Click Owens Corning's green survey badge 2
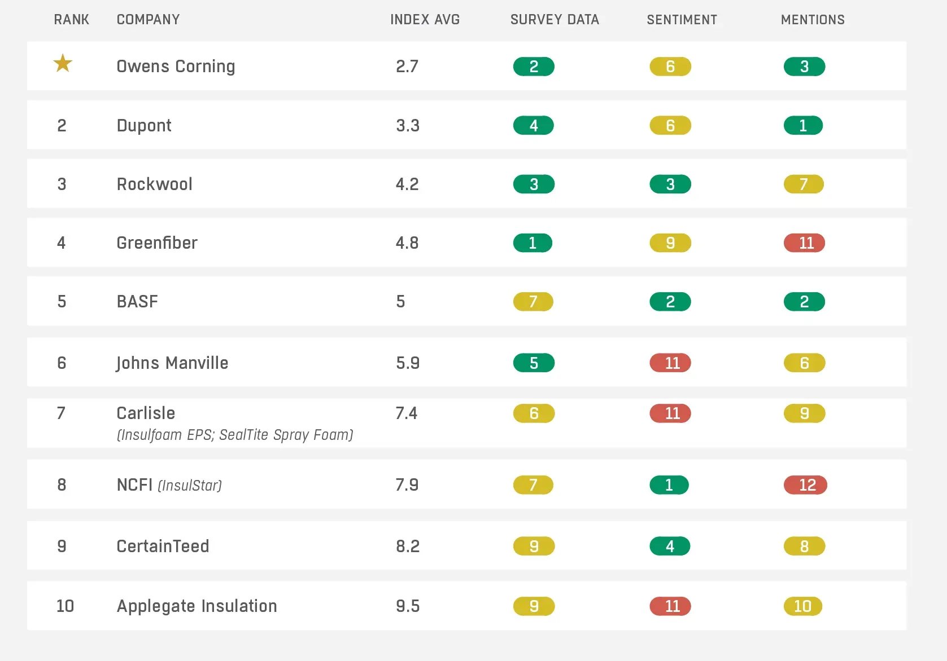Viewport: 947px width, 661px height. coord(534,67)
